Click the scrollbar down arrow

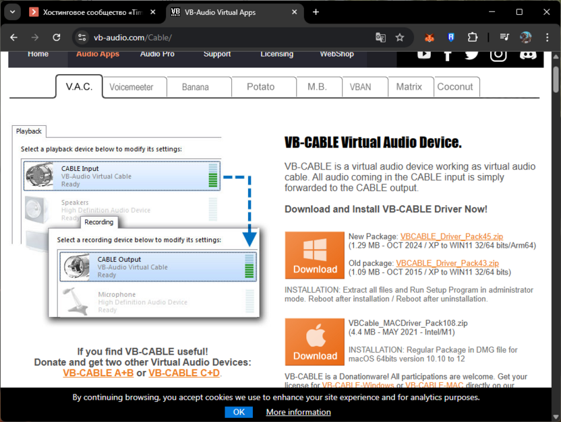point(556,417)
